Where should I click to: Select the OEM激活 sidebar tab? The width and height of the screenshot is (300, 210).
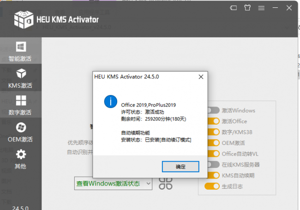point(21,132)
